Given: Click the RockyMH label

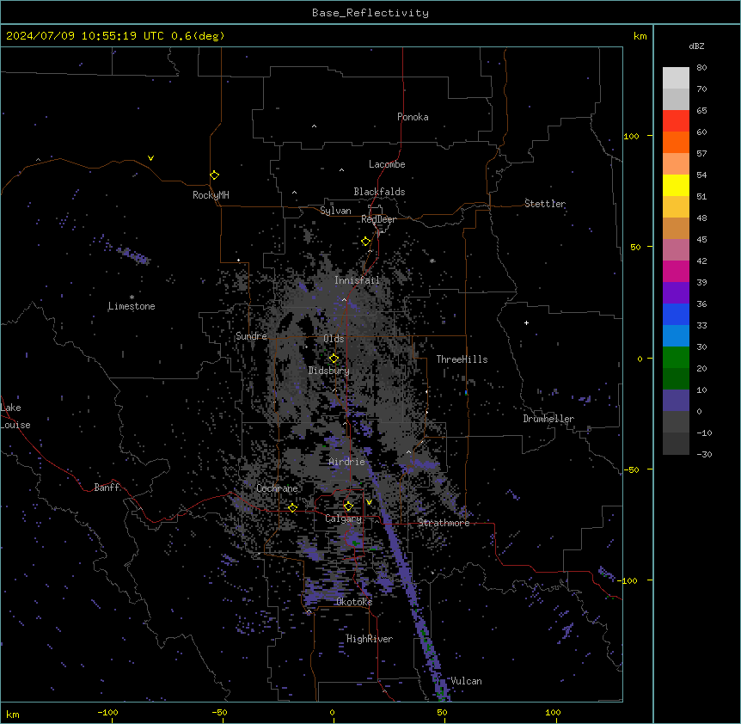Looking at the screenshot, I should pos(211,195).
